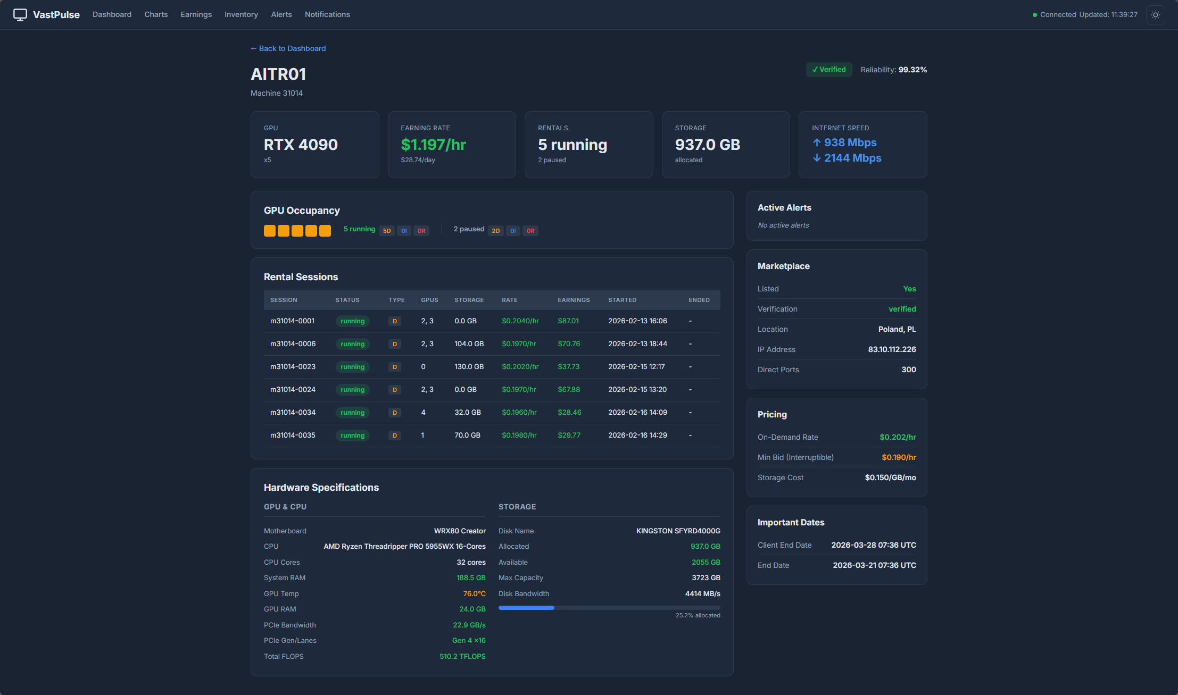Click running status of session m31014-0035

[352, 436]
